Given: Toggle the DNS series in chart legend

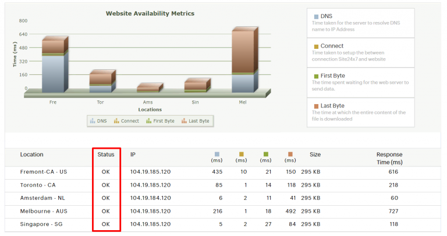Looking at the screenshot, I should pos(98,121).
